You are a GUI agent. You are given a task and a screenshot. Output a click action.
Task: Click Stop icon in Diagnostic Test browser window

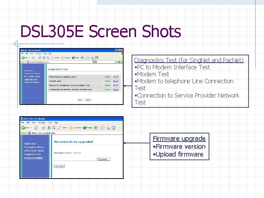(40, 58)
